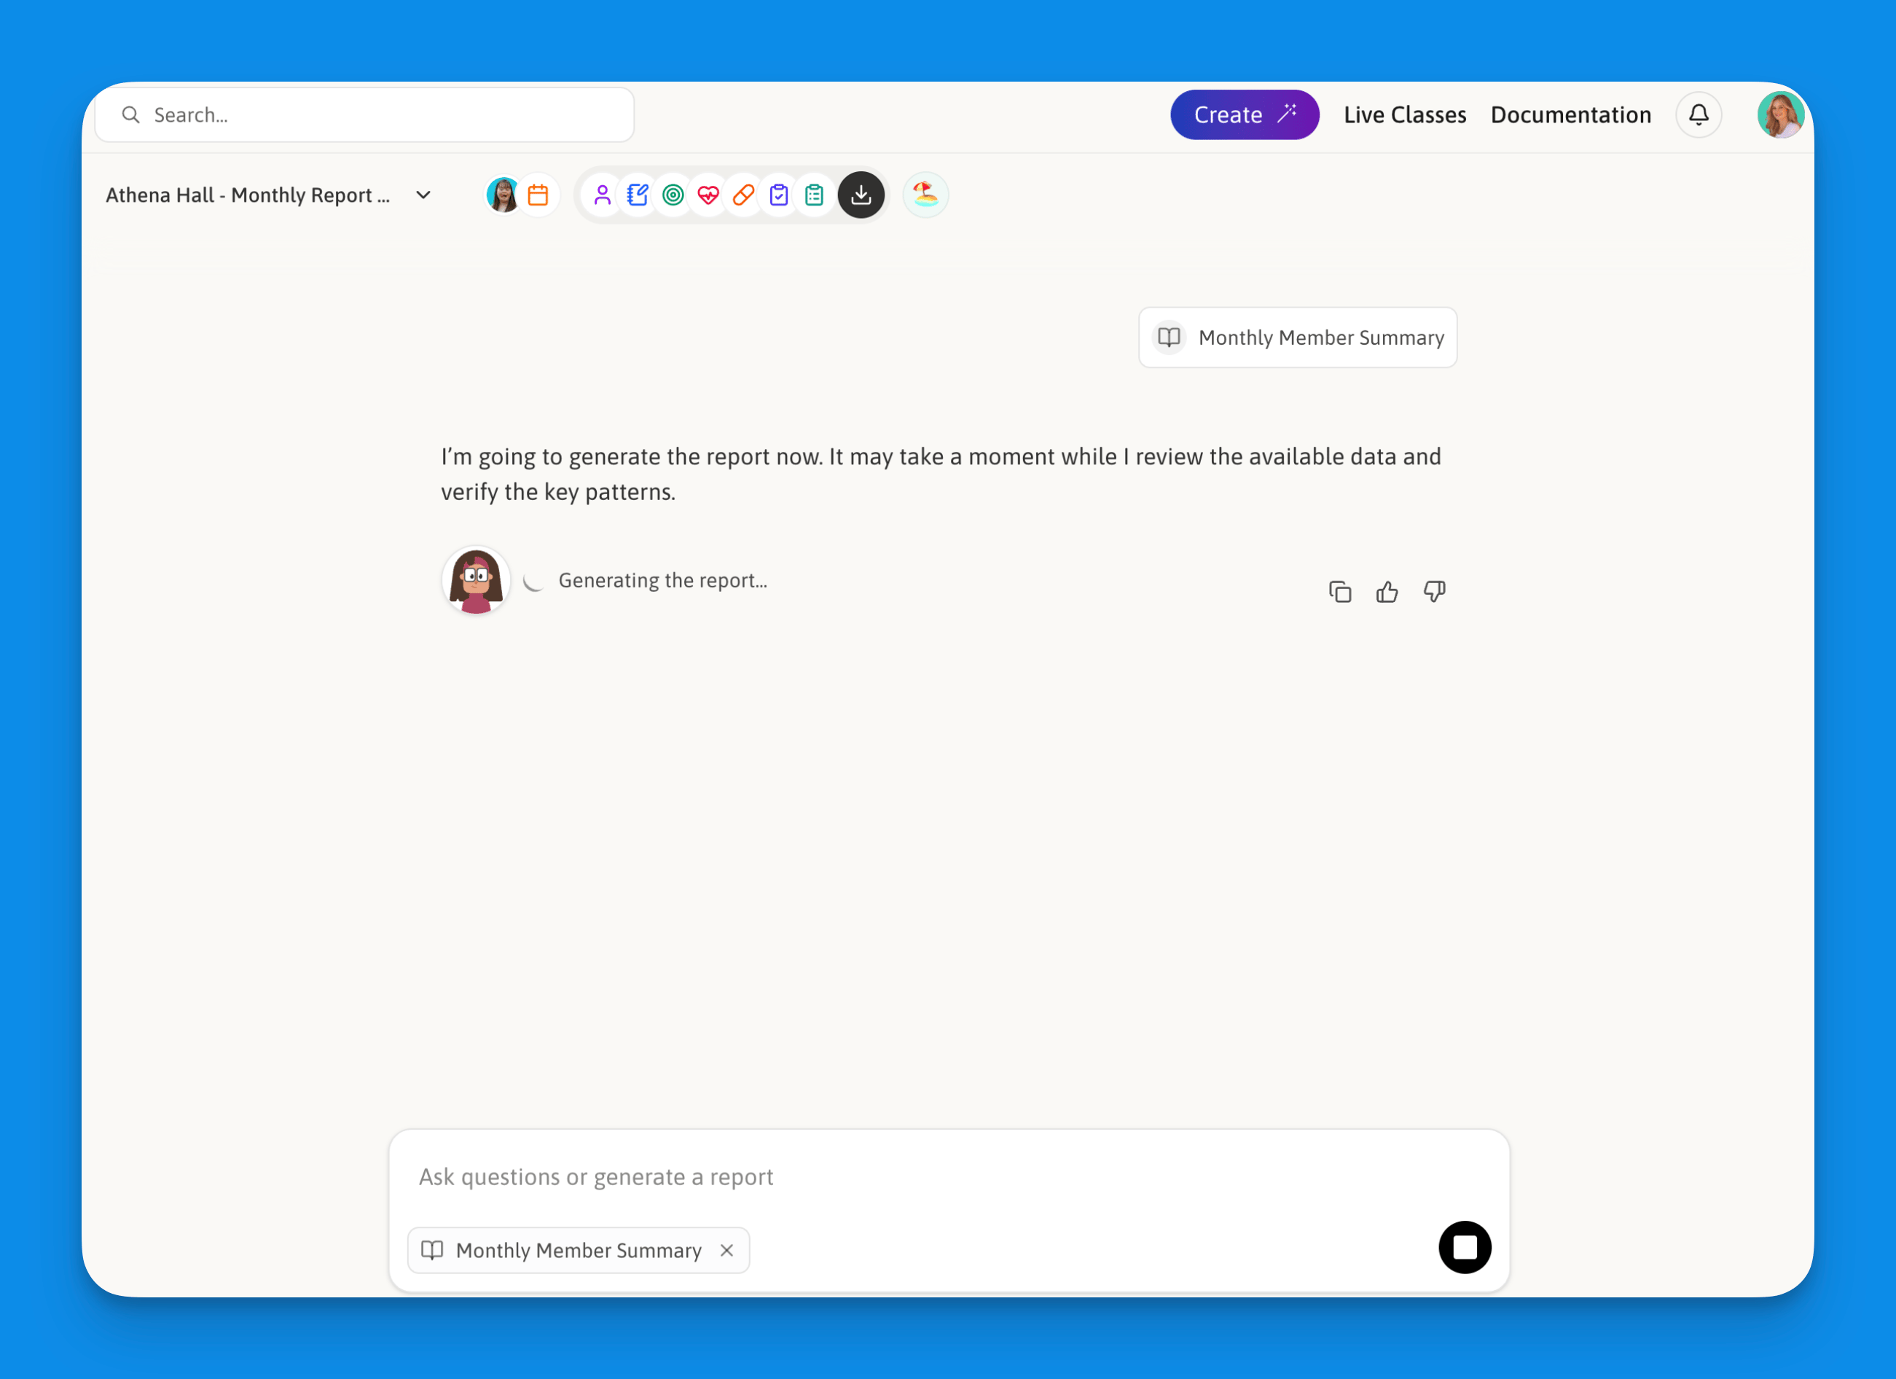Image resolution: width=1896 pixels, height=1379 pixels.
Task: Open the red heart-rate health icon
Action: 708,195
